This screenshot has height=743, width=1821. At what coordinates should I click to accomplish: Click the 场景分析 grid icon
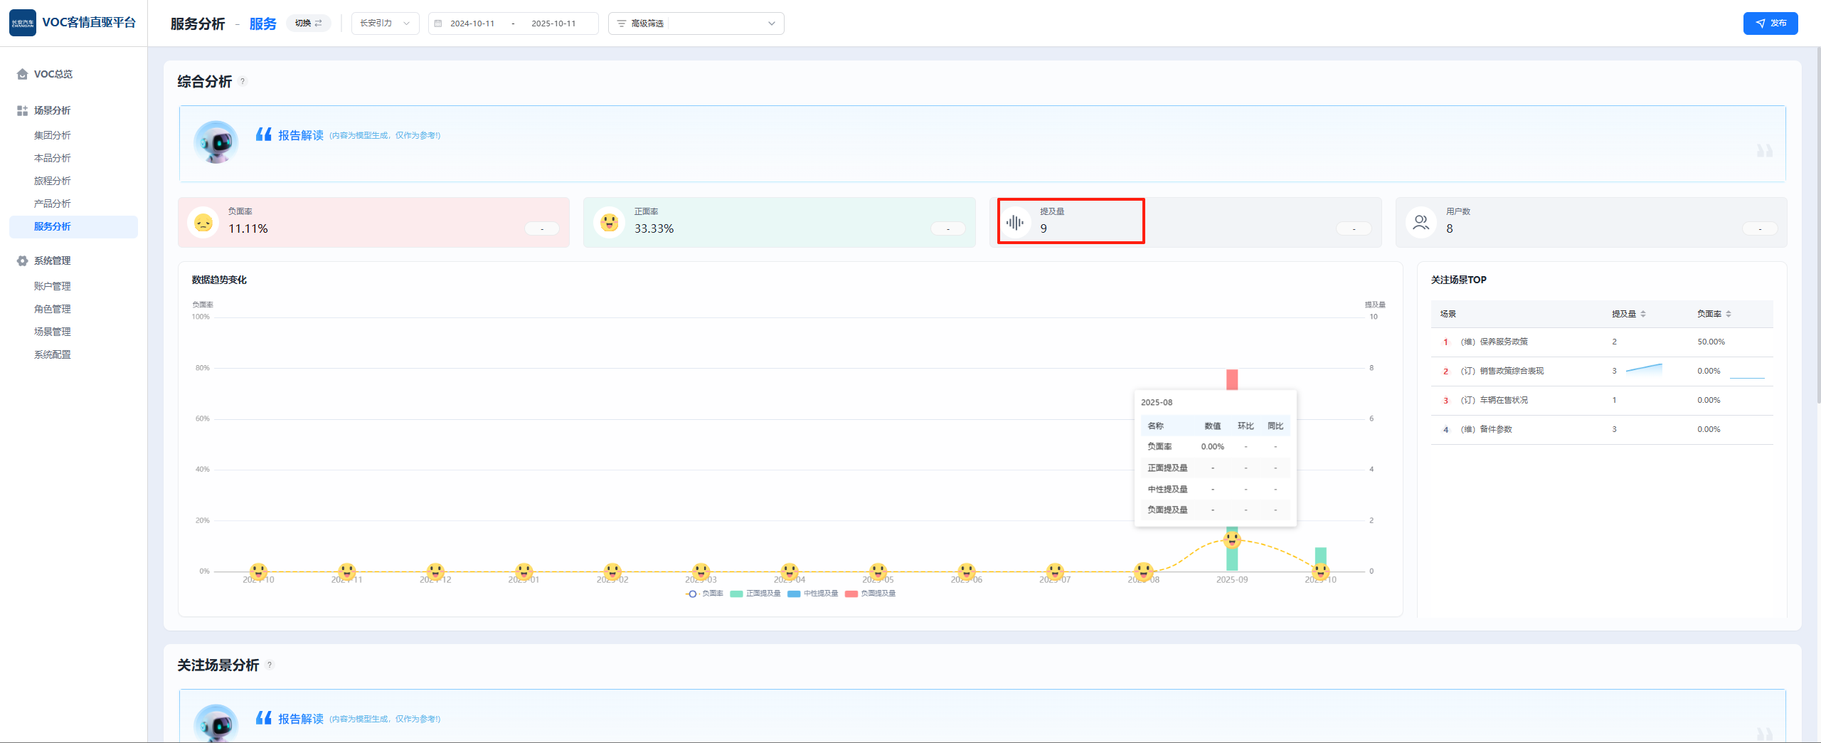pyautogui.click(x=22, y=110)
